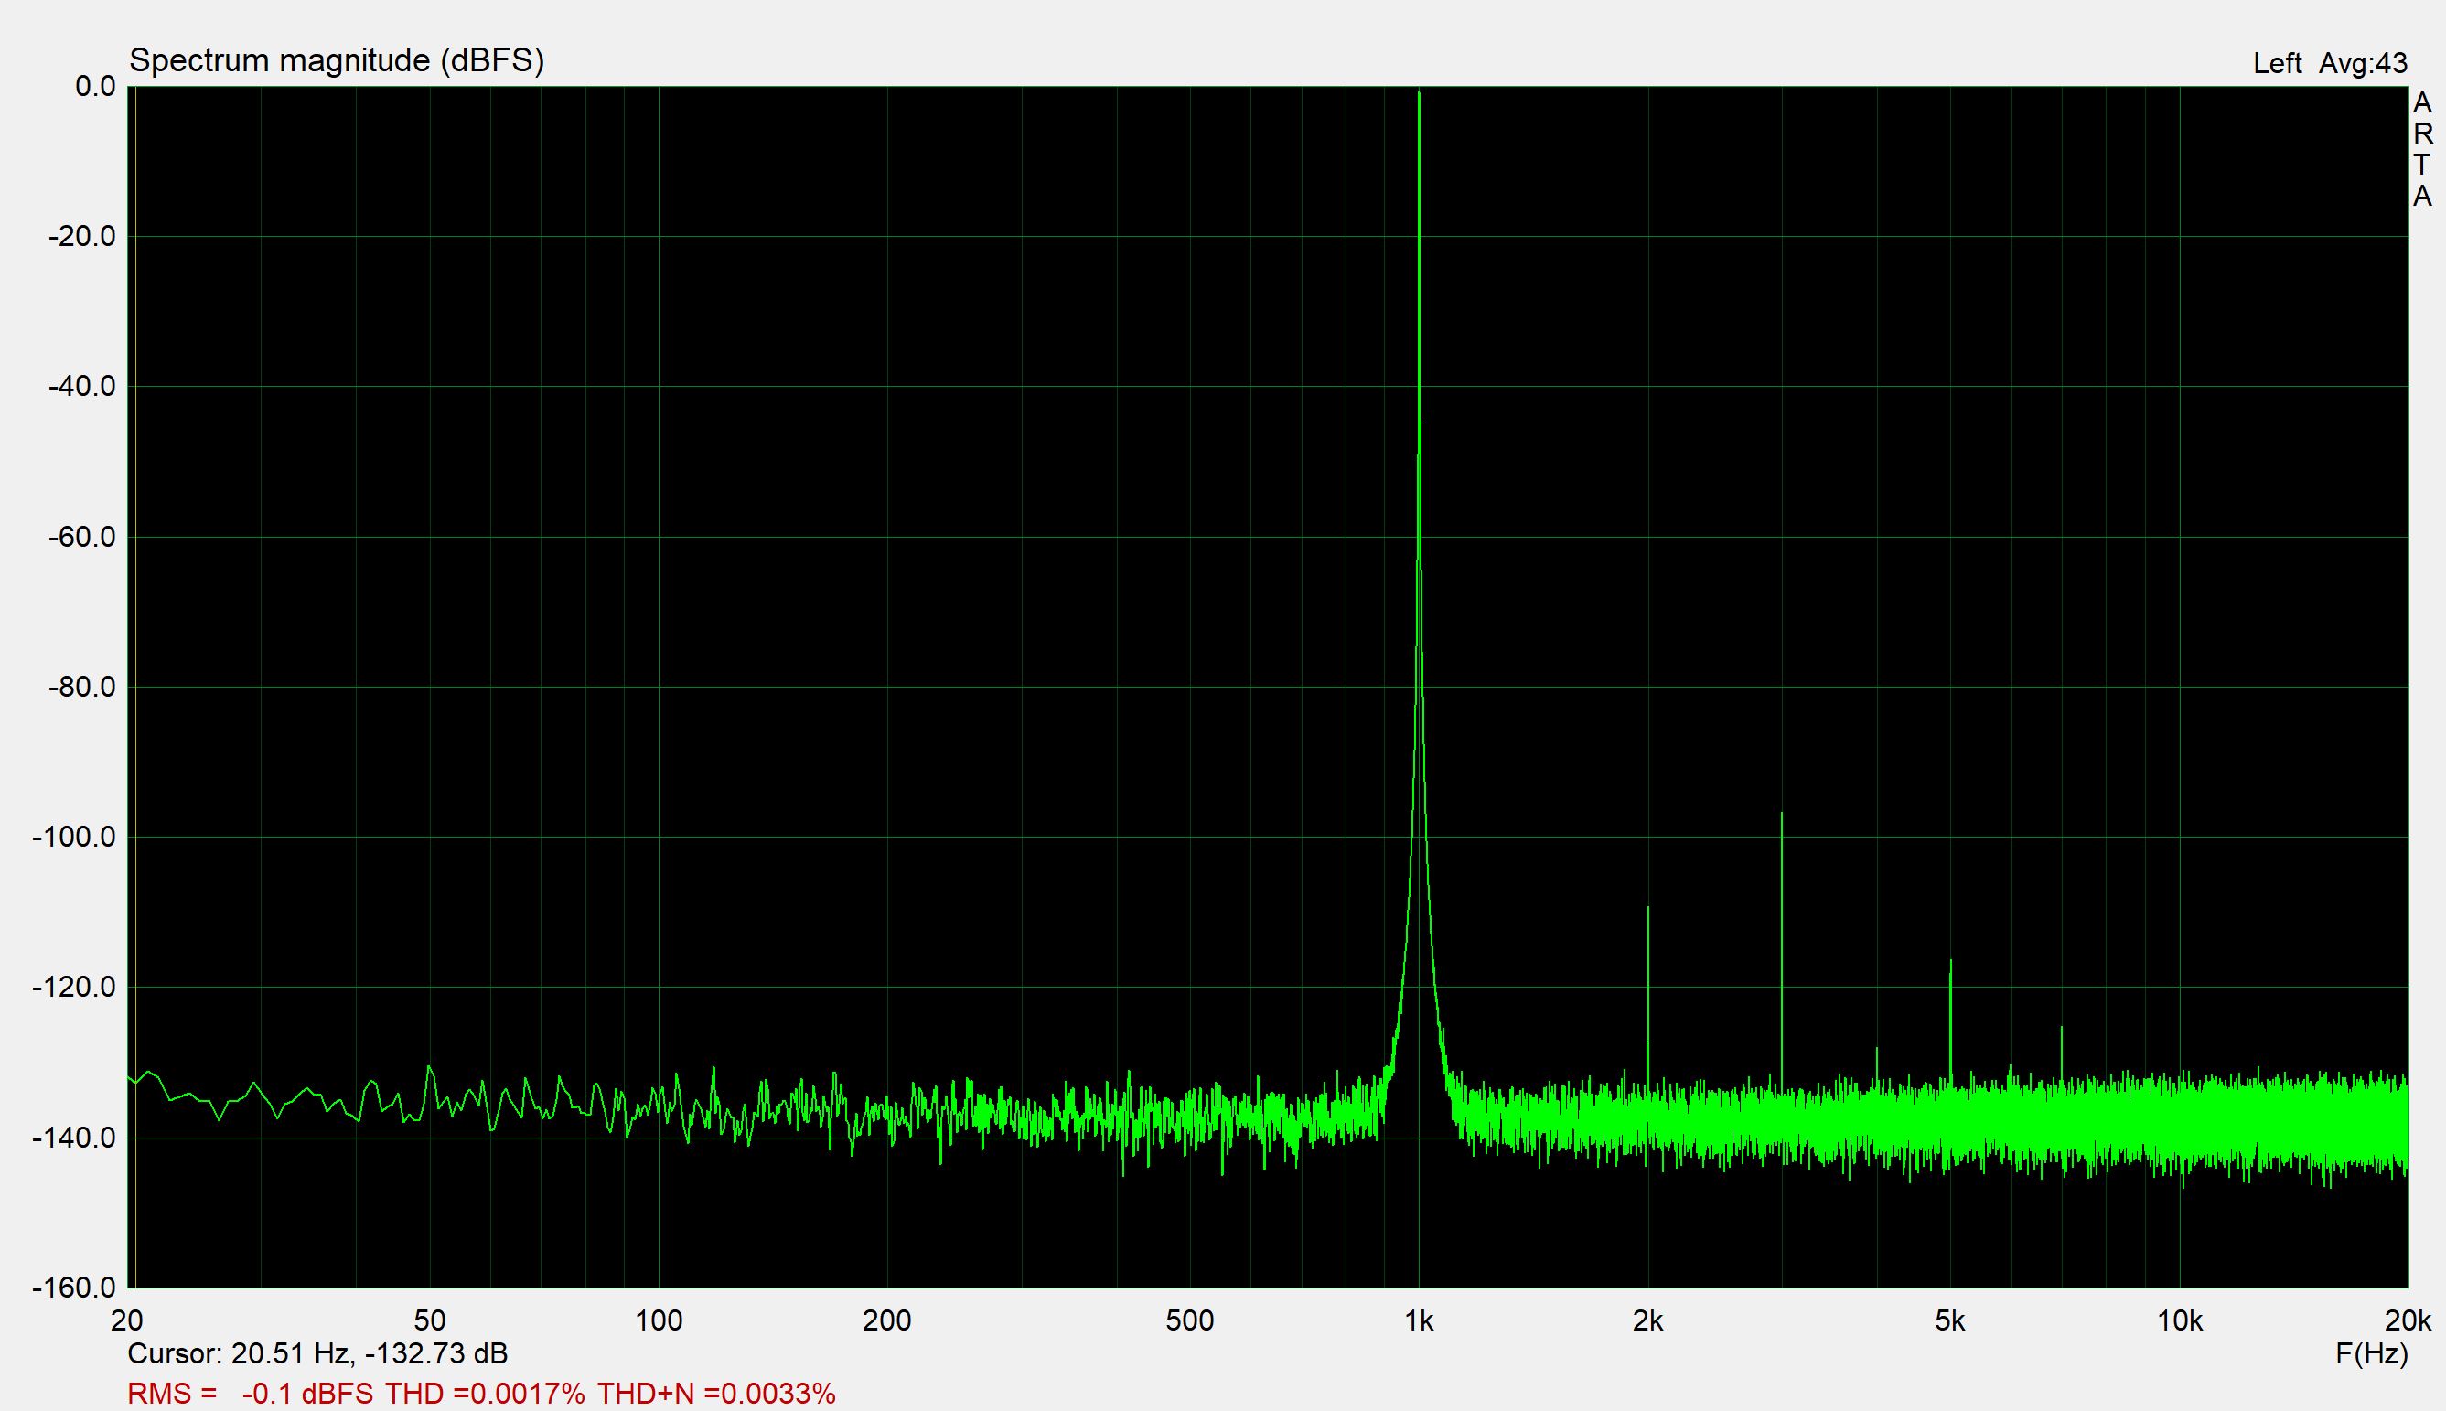Image resolution: width=2446 pixels, height=1411 pixels.
Task: Click the '50' frequency axis label
Action: [429, 1320]
